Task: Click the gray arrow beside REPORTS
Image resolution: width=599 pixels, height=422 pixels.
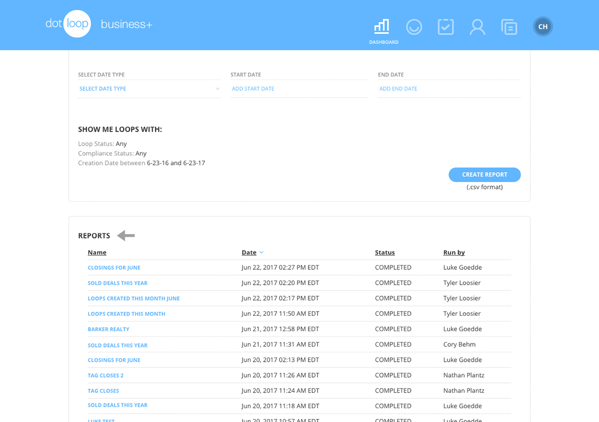Action: pos(126,235)
